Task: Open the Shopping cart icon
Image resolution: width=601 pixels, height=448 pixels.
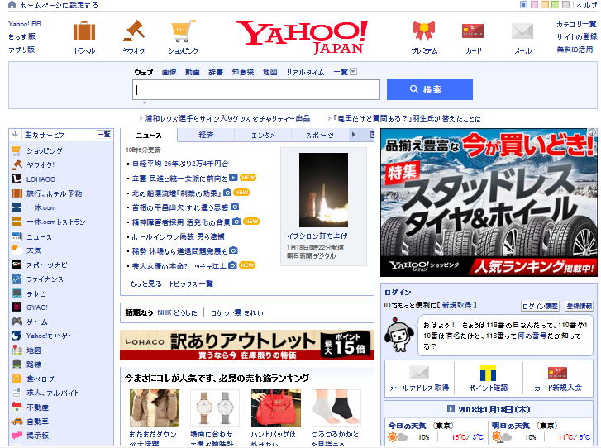Action: (184, 31)
